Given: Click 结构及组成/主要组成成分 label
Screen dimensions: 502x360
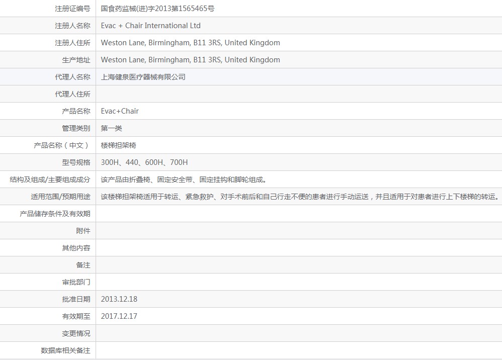Looking at the screenshot, I should (x=50, y=179).
